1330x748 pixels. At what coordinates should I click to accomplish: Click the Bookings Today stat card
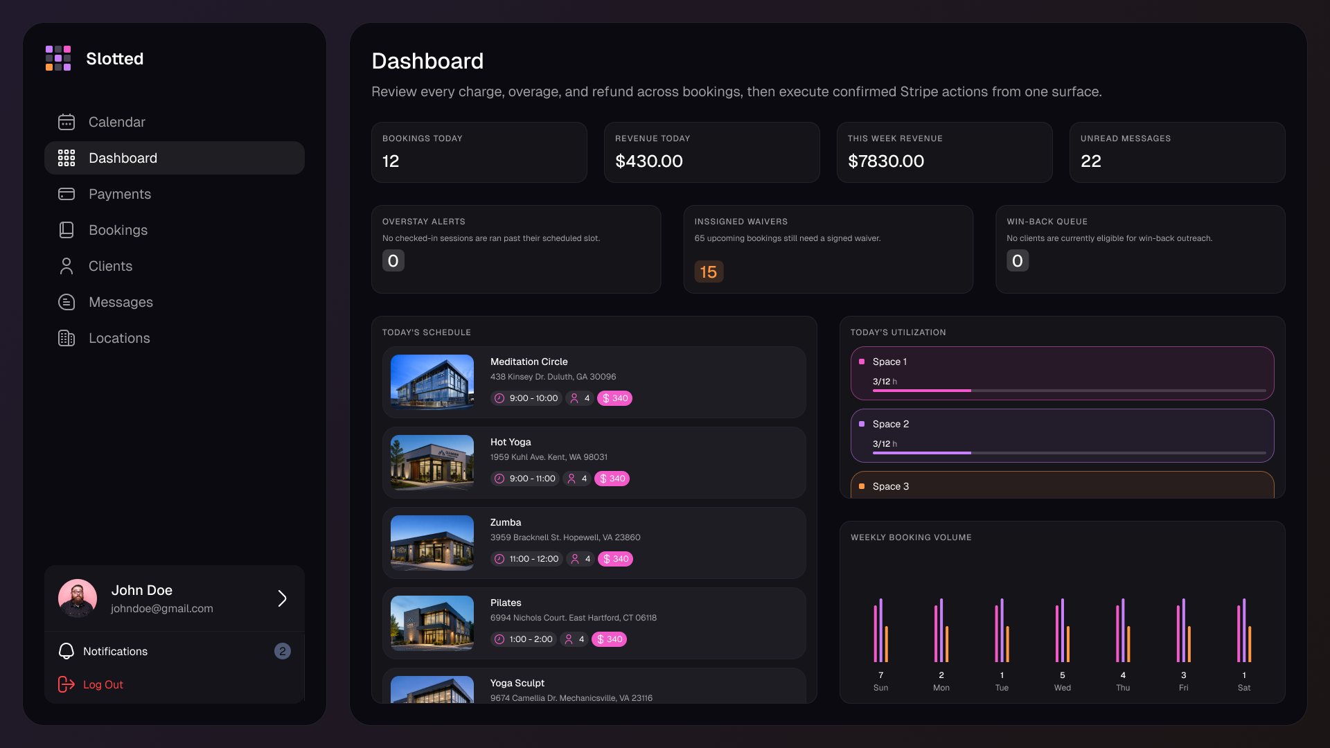(479, 152)
